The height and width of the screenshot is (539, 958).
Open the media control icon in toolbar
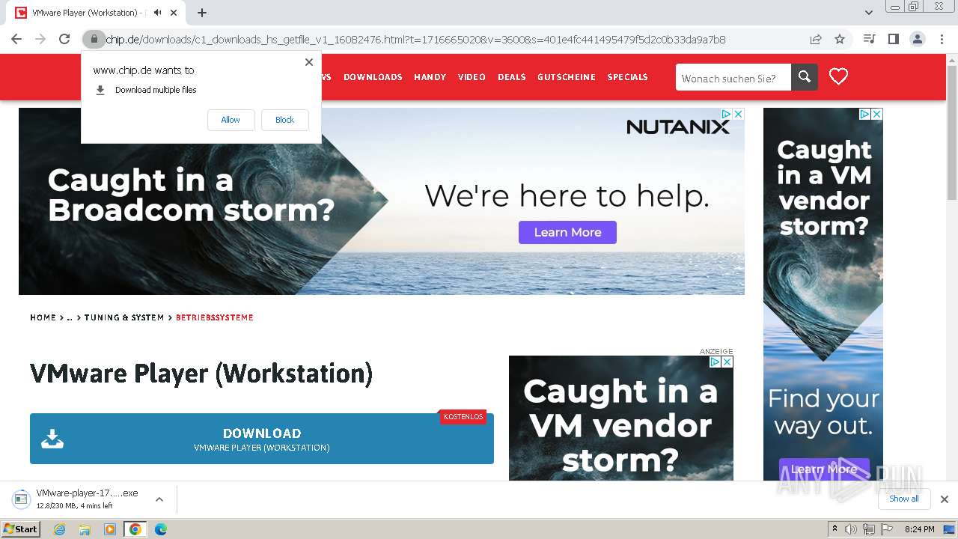pos(869,39)
